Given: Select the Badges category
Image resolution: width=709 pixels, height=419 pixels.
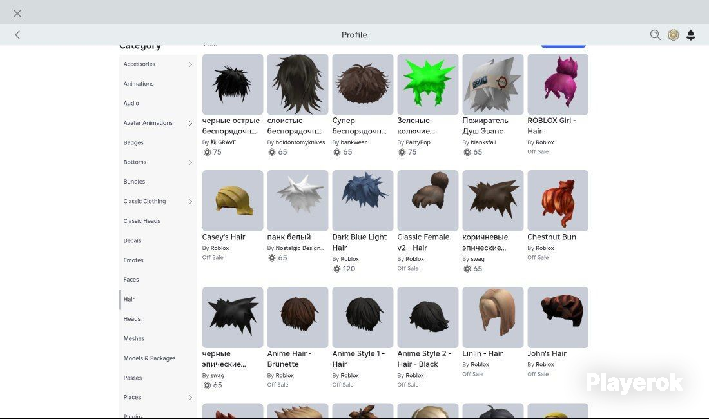Looking at the screenshot, I should [133, 143].
